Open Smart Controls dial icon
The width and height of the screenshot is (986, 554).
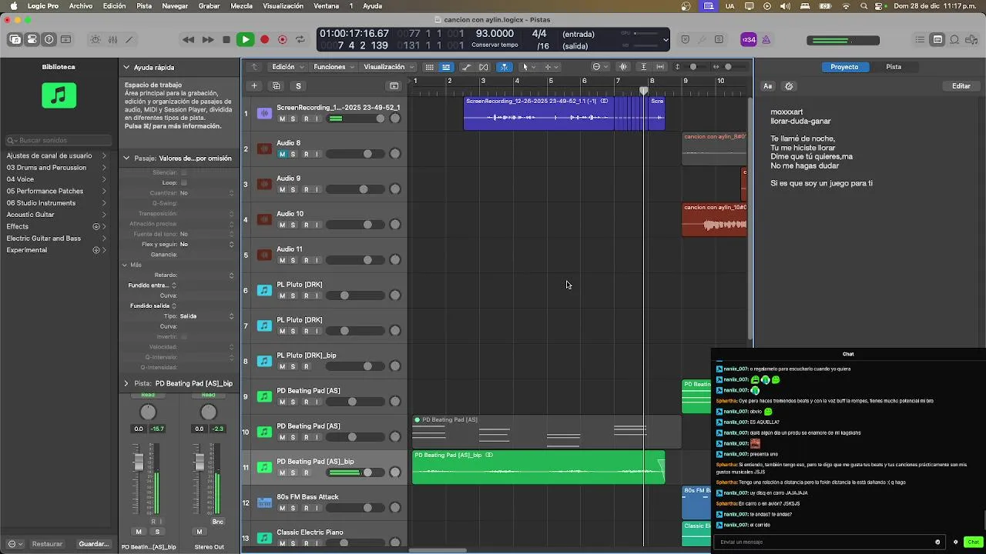point(96,39)
